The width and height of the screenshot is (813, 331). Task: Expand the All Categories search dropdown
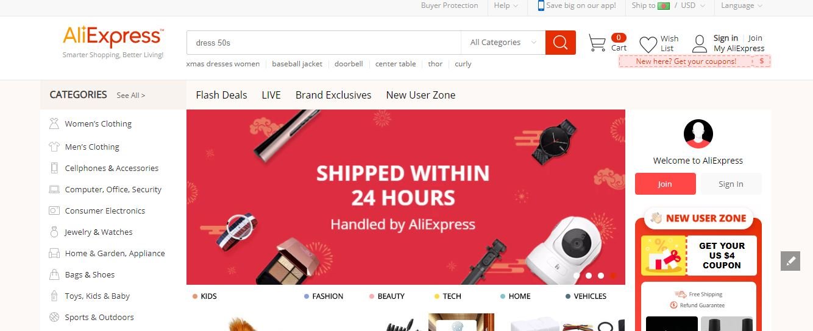pyautogui.click(x=503, y=43)
